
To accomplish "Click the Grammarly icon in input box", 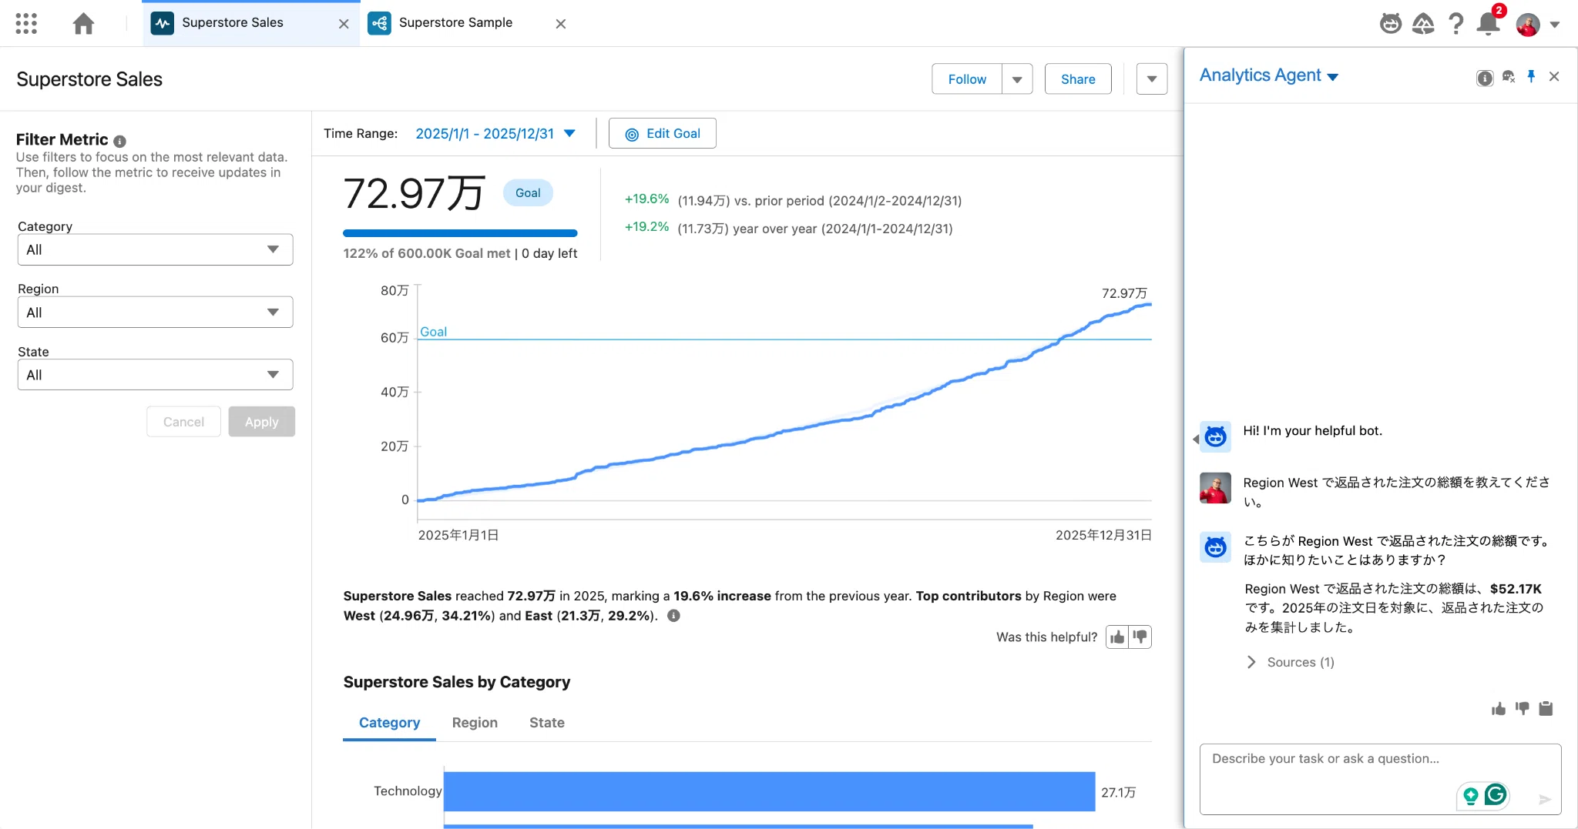I will coord(1496,794).
